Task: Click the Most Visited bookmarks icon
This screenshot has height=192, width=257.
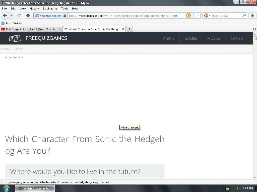Action: coord(3,23)
